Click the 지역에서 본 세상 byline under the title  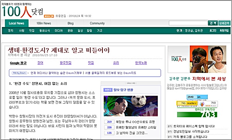19,55
